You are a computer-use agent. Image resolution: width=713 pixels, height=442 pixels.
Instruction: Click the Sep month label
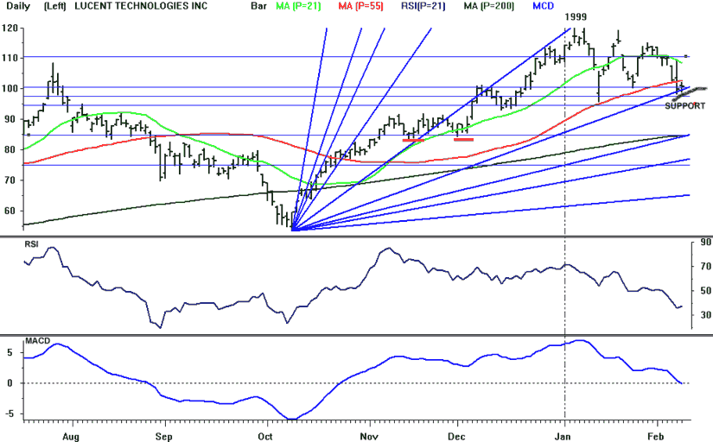[x=163, y=437]
